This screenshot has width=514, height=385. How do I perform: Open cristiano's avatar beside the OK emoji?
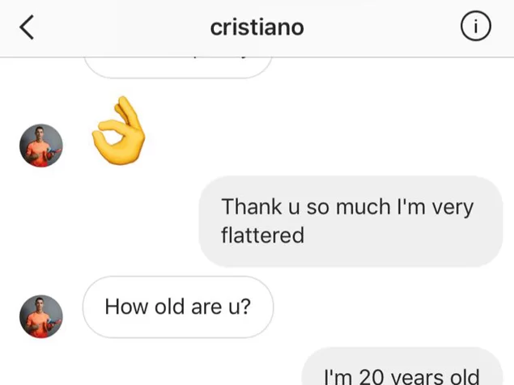(40, 146)
